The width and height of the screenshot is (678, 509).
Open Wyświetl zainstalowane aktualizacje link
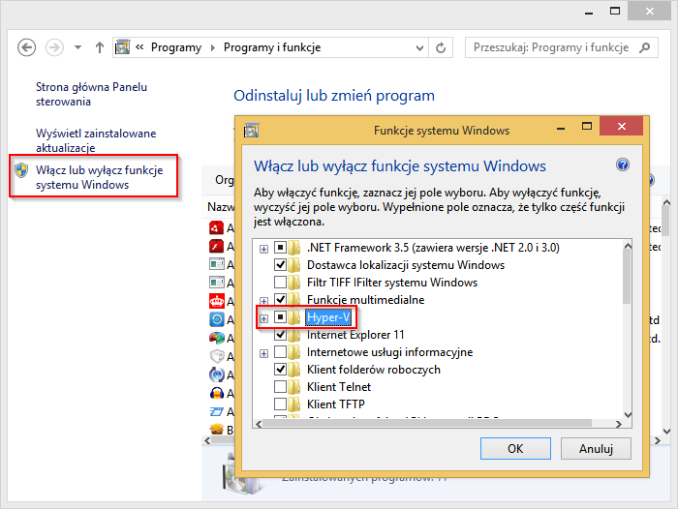click(x=96, y=140)
